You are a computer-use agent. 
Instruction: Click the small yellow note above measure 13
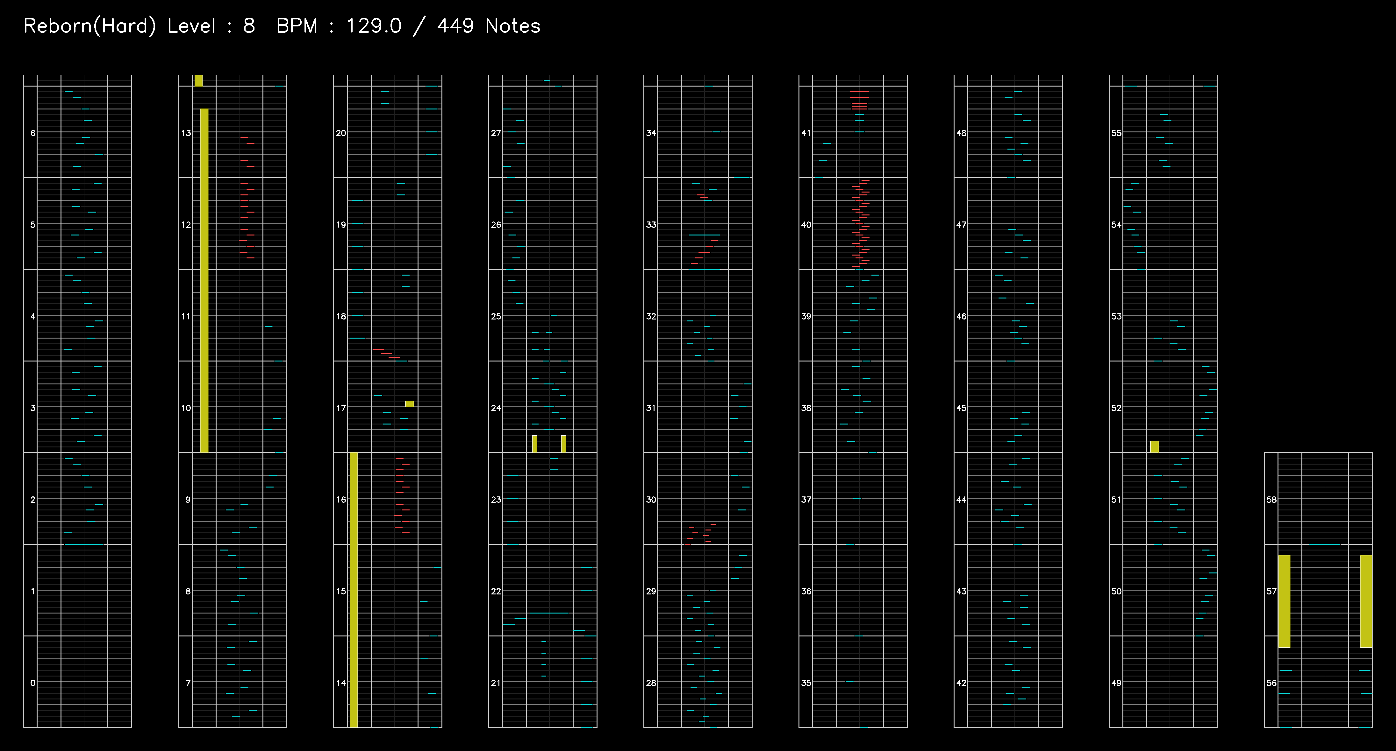[198, 81]
